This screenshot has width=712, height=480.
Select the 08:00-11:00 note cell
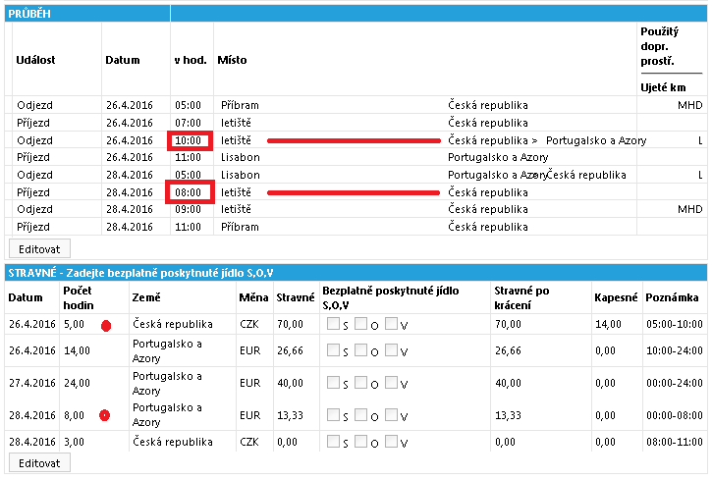coord(675,442)
